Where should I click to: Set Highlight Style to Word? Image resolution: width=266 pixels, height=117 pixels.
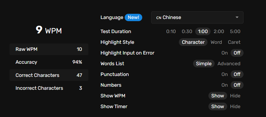216,42
